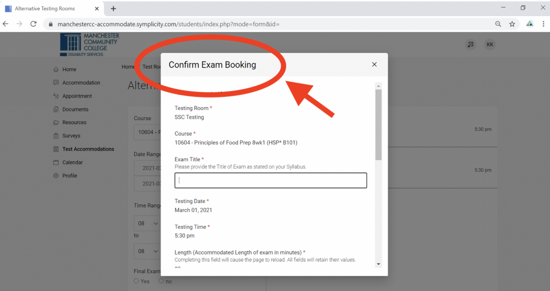Screen dimensions: 550x291
Task: Open the Course dropdown showing 10604
Action: (x=147, y=132)
